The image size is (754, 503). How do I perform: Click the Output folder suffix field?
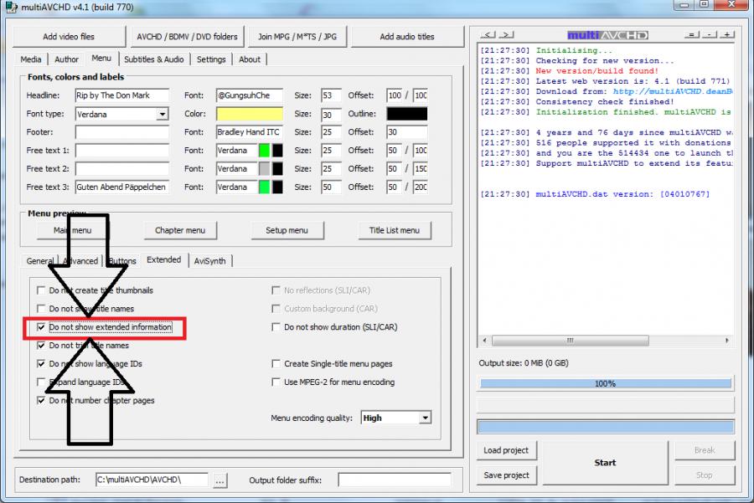coord(395,480)
